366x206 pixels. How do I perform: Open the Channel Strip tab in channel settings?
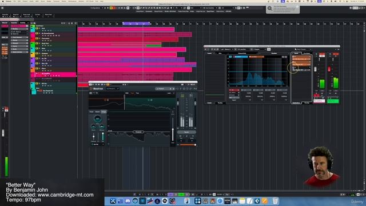click(242, 53)
